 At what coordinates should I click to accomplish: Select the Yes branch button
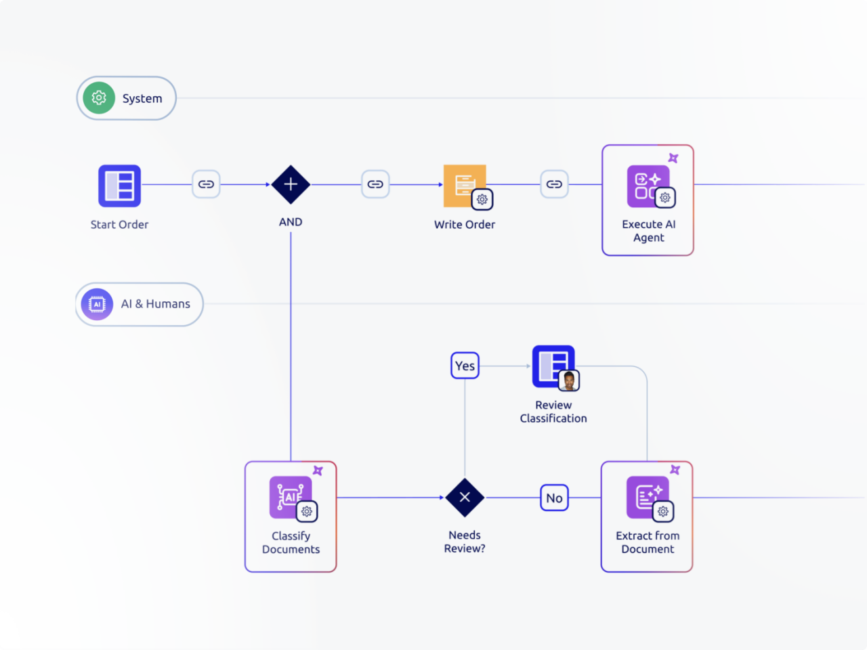pyautogui.click(x=465, y=365)
